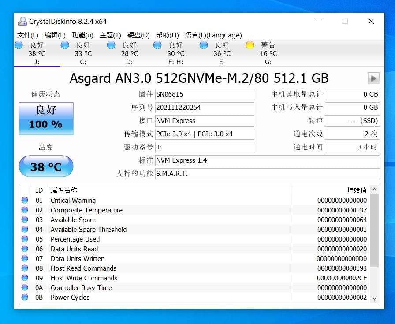Select the C: drive status orb
Image resolution: width=395 pixels, height=324 pixels.
65,45
